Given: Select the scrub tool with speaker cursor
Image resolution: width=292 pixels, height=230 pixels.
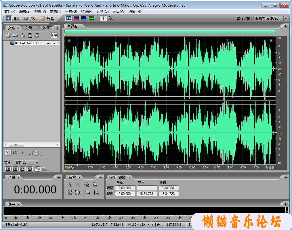Looking at the screenshot, I should 111,18.
